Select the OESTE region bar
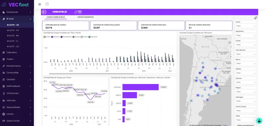265x126 pixels. pos(124,103)
